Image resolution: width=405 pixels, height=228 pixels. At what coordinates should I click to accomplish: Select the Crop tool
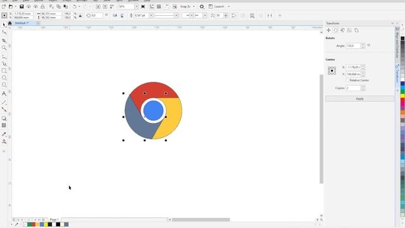4,41
